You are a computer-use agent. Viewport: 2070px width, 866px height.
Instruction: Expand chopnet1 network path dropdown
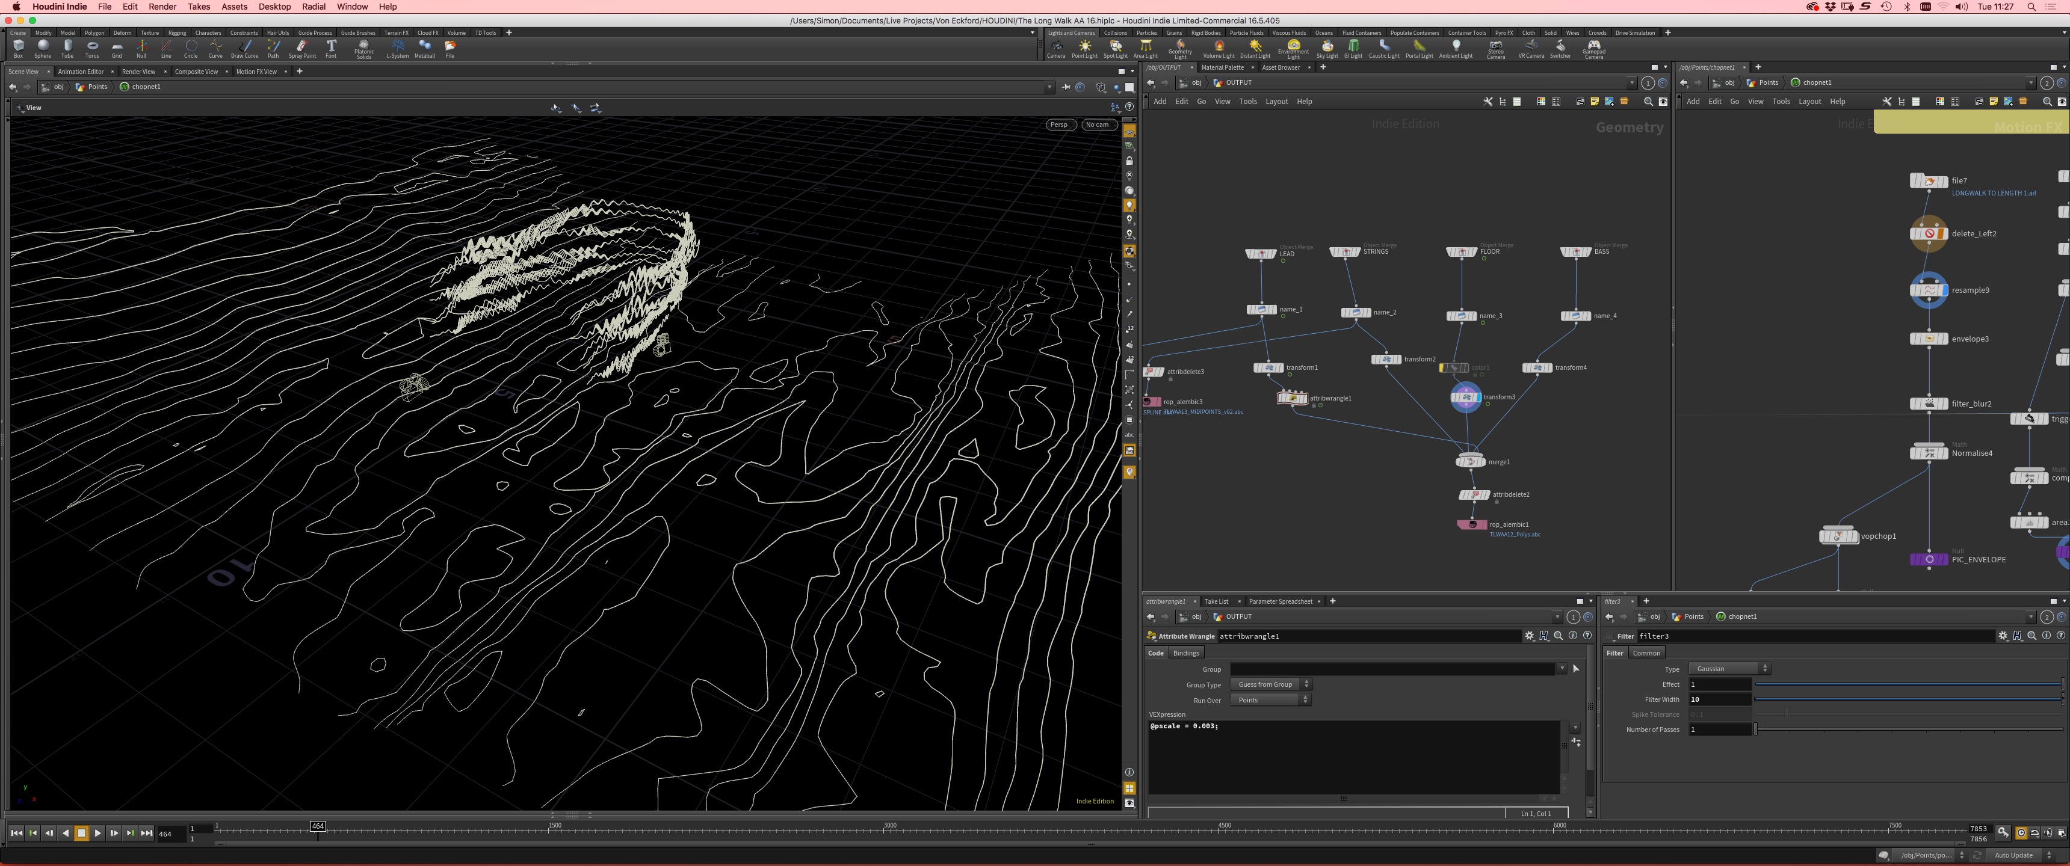[x=2031, y=83]
